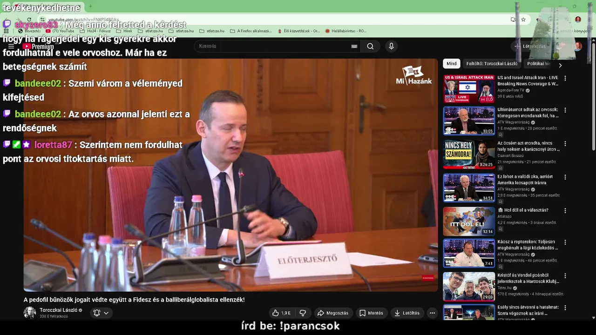Image resolution: width=596 pixels, height=335 pixels.
Task: Open the Nincs hely számodra thumbnail
Action: coord(469,154)
